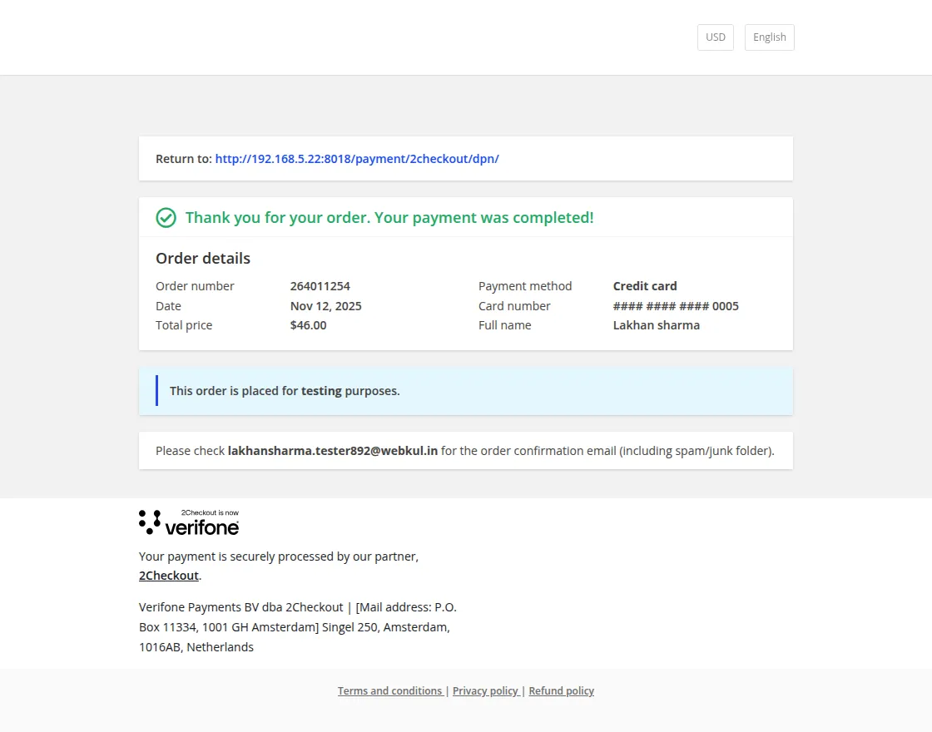This screenshot has height=732, width=932.
Task: Open the Refund policy page
Action: [561, 690]
